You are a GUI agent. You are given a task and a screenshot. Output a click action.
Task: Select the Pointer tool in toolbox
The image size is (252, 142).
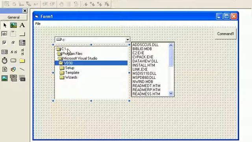point(5,25)
